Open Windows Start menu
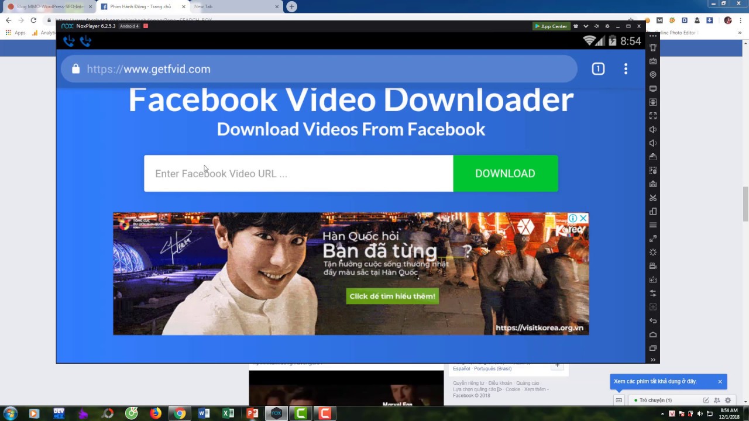This screenshot has height=421, width=749. (10, 413)
